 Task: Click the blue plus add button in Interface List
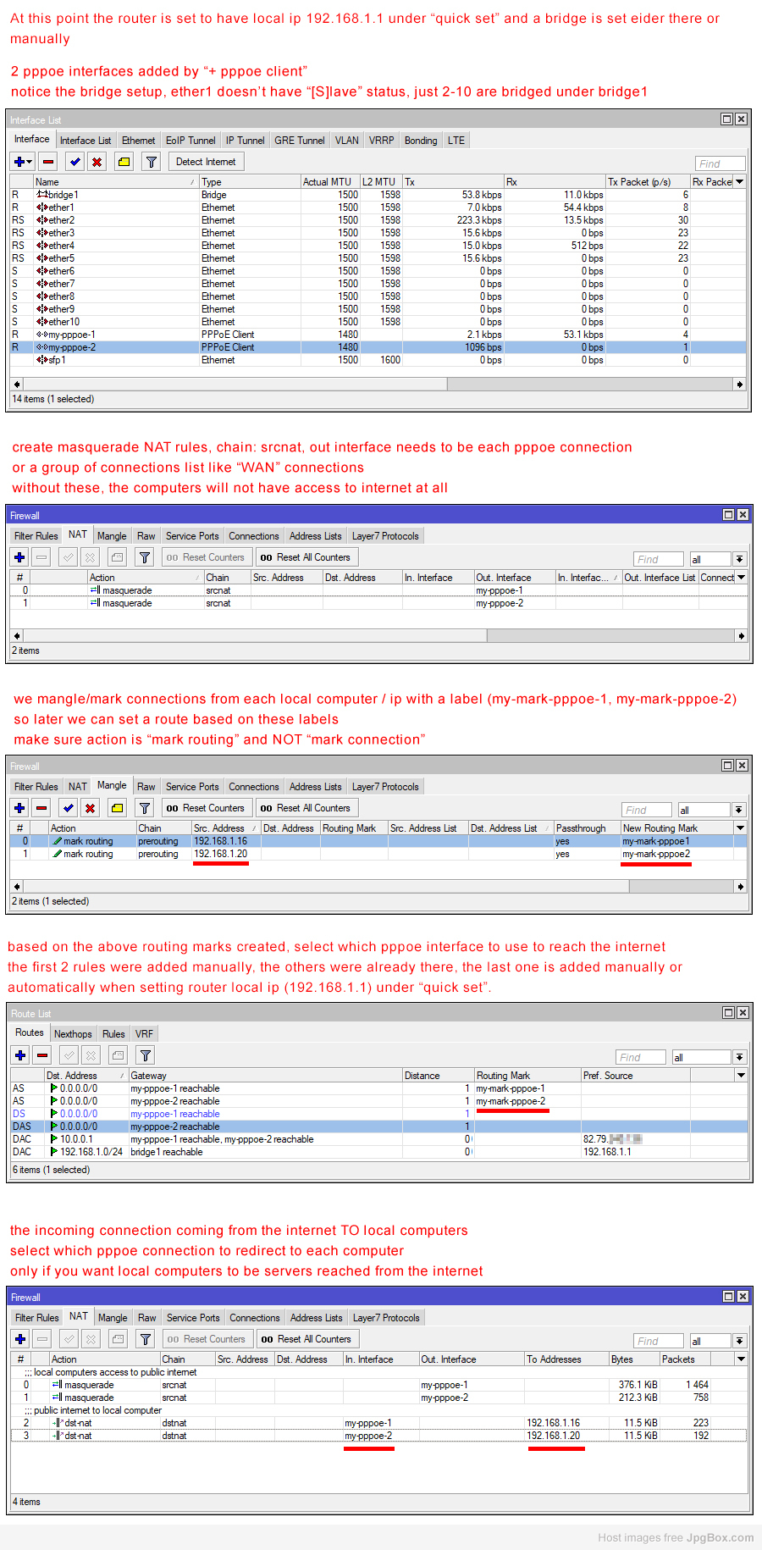[x=19, y=162]
